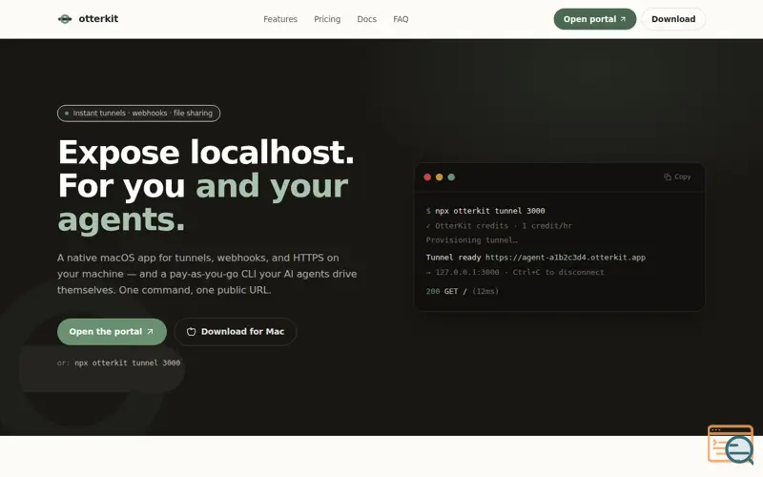Click the '200 GET / (12ms)' log line
The height and width of the screenshot is (477, 763).
click(462, 291)
